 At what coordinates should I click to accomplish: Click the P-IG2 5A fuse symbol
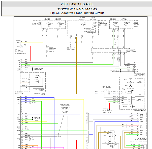coord(82,24)
